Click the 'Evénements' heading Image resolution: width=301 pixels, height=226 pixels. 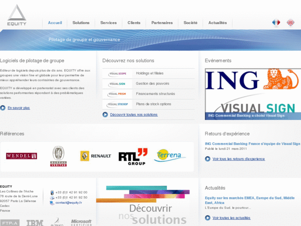point(218,61)
